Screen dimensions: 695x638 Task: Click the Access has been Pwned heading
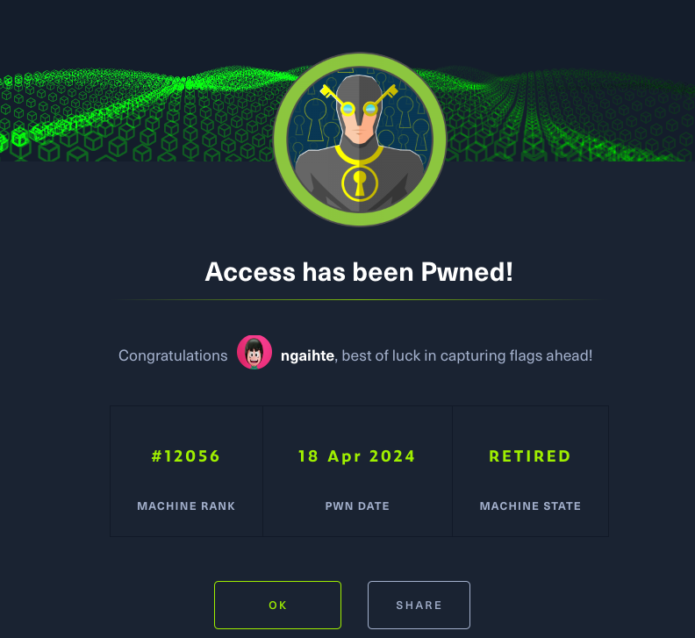(359, 272)
